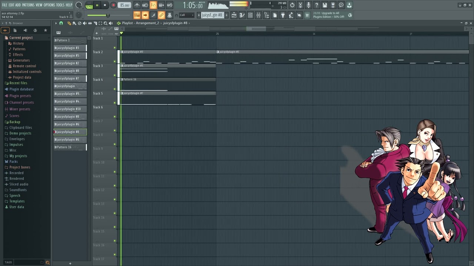The height and width of the screenshot is (266, 474).
Task: Open the ADD menu
Action: point(18,5)
